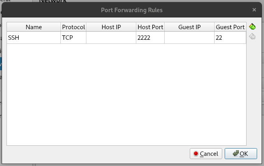The image size is (264, 166).
Task: Click the empty Host IP cell for SSH
Action: [111, 38]
